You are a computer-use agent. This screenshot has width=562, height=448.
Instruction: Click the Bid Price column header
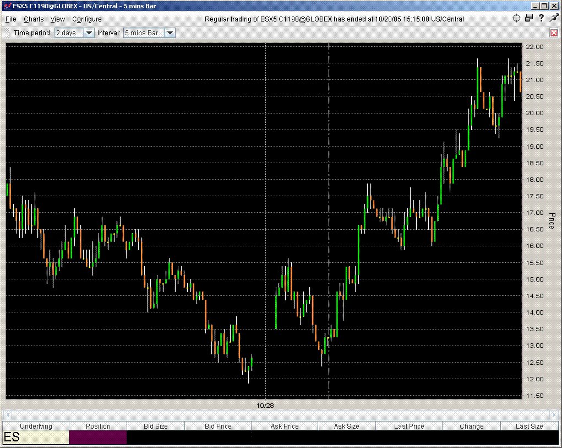point(218,426)
